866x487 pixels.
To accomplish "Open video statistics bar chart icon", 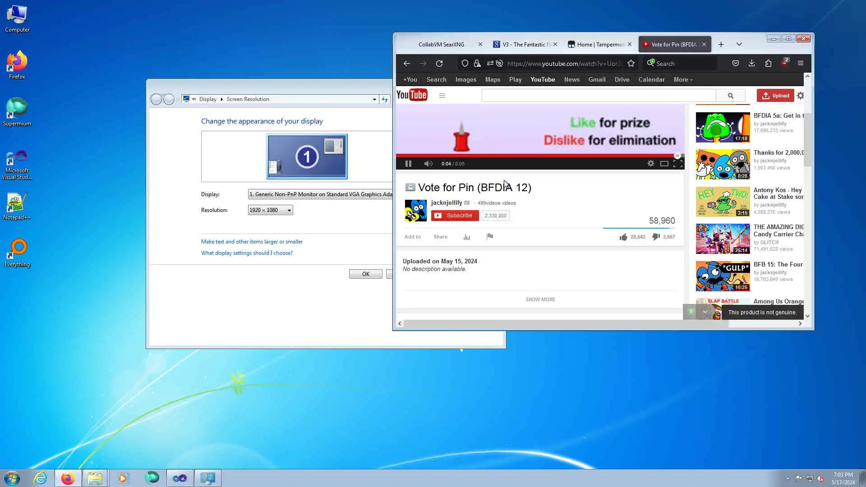I will (x=467, y=237).
